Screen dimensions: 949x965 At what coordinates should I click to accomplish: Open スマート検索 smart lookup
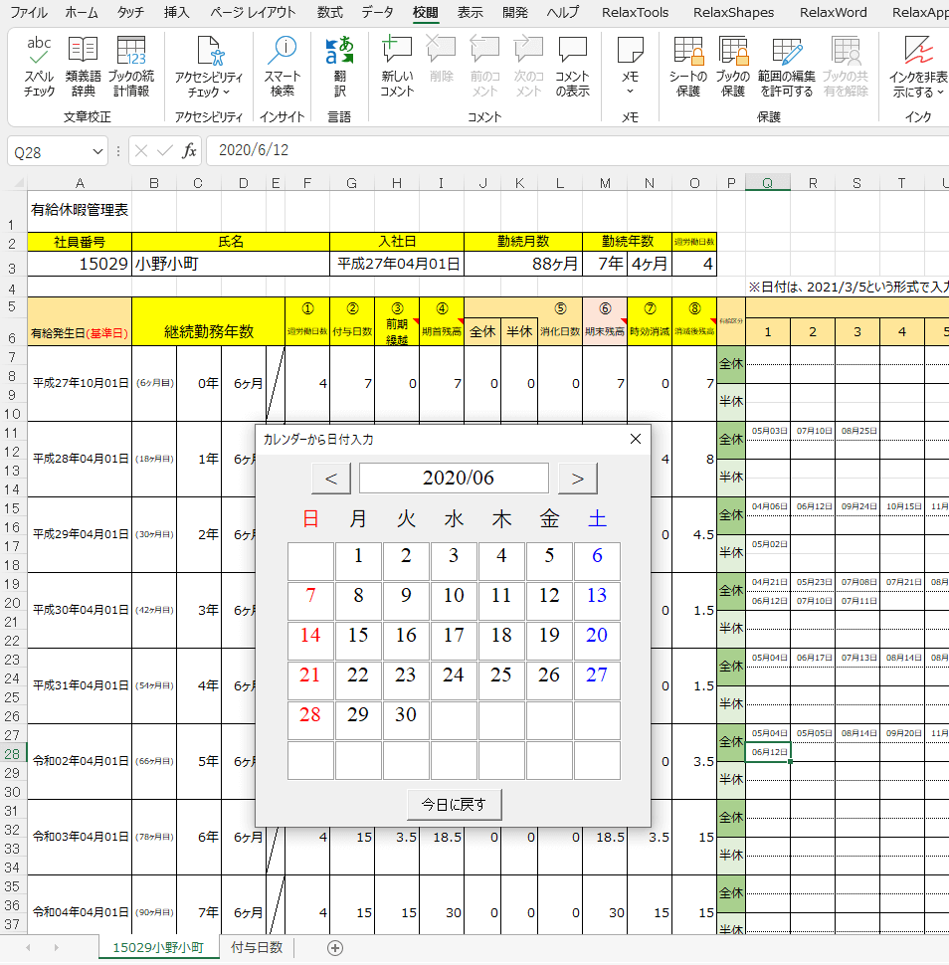pos(283,67)
